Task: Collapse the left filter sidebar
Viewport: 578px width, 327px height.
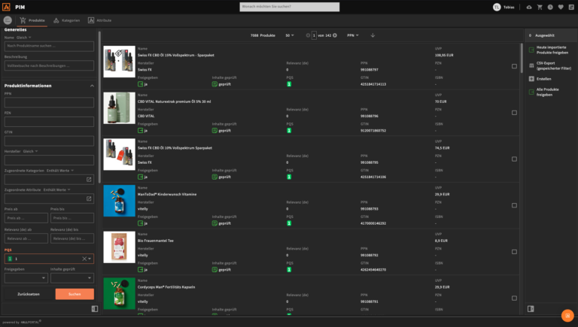Action: coord(95,309)
